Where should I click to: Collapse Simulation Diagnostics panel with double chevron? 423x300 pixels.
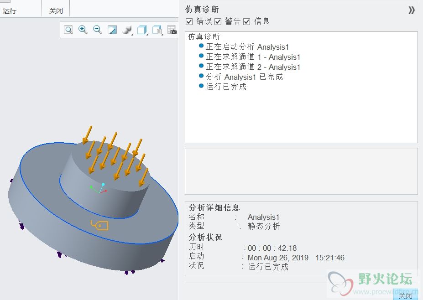(412, 10)
